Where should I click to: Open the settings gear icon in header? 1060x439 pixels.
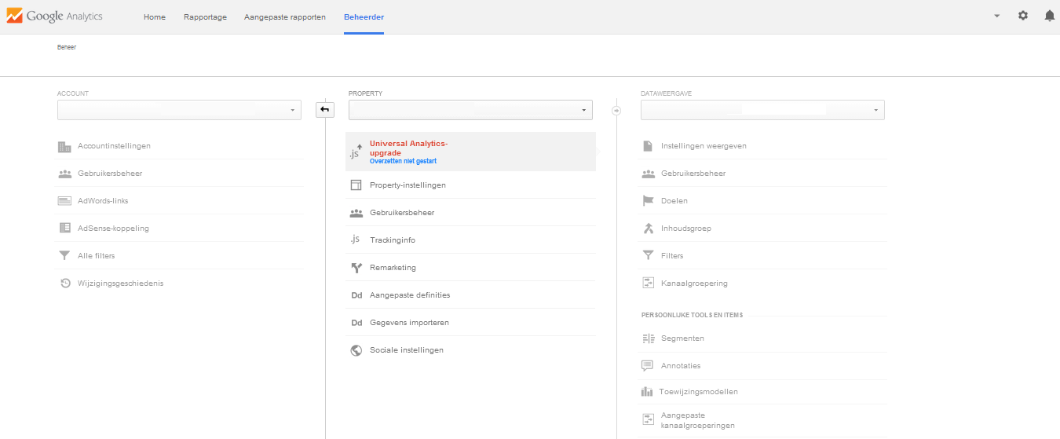[x=1023, y=16]
